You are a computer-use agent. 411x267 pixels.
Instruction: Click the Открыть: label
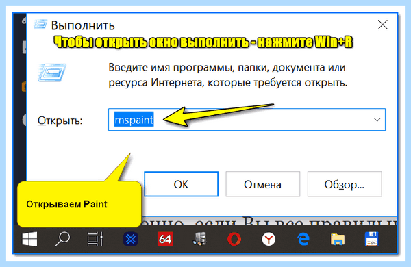coord(60,120)
